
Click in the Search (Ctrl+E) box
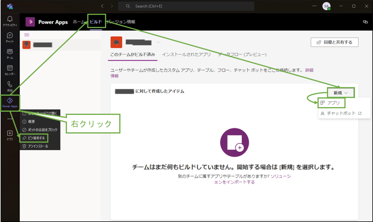click(186, 6)
